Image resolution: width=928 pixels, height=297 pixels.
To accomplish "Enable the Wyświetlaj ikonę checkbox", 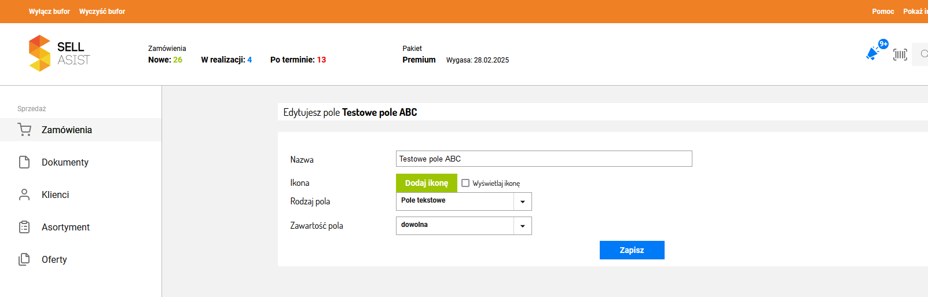I will (465, 183).
